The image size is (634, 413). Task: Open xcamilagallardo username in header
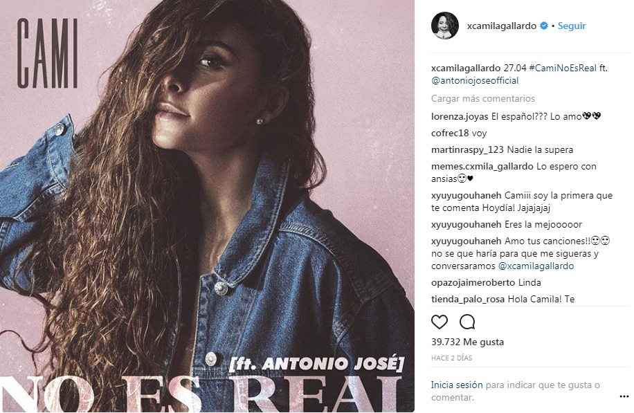tap(501, 26)
